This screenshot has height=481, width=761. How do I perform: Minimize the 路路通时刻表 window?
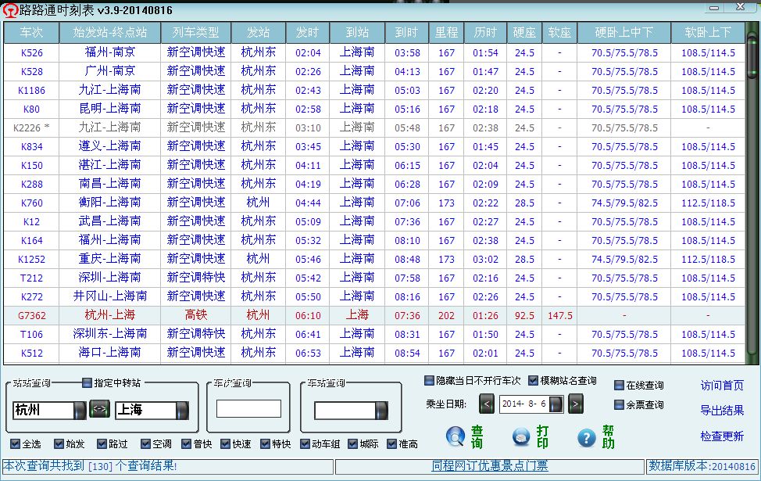coord(714,7)
